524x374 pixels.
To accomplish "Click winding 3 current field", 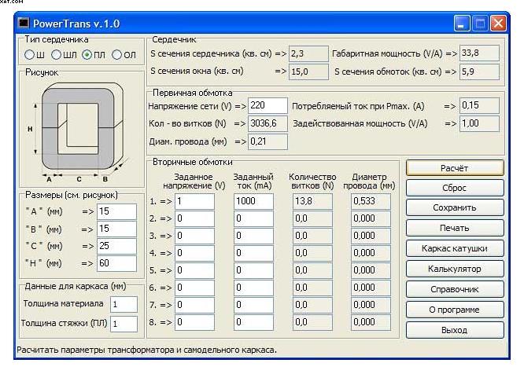I will [253, 236].
